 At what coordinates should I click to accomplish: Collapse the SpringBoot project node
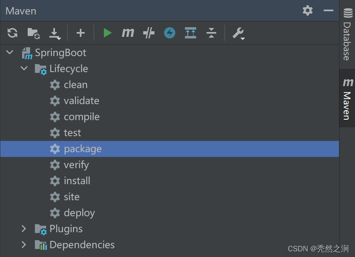(x=10, y=52)
